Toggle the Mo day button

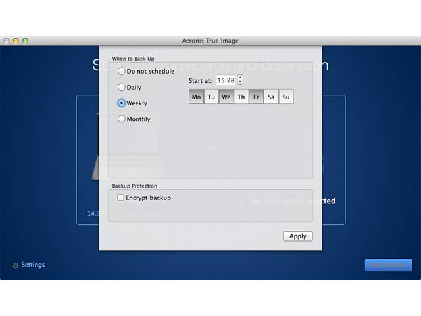coord(196,97)
